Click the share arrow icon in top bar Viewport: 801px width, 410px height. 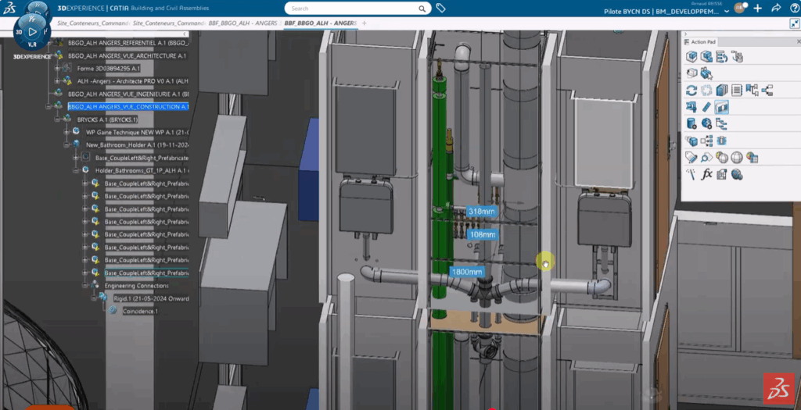point(776,9)
